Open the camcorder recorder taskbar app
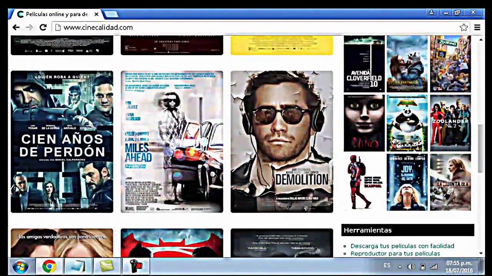The height and width of the screenshot is (276, 492). [136, 266]
